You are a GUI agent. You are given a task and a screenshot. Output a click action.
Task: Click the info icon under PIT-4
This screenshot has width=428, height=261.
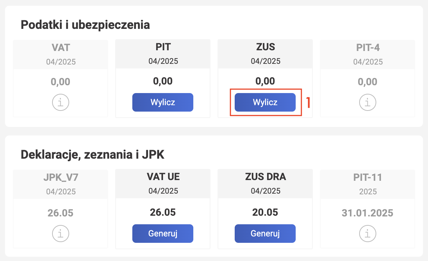click(x=368, y=102)
